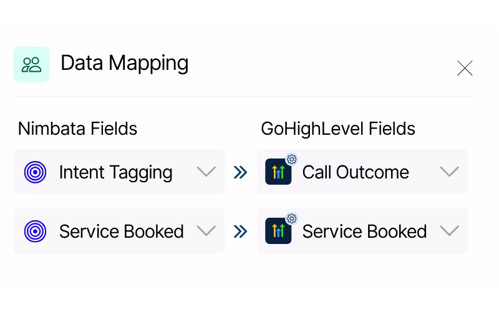The width and height of the screenshot is (499, 312).
Task: Click the GoHighLevel logo beside Call Outcome
Action: point(278,172)
